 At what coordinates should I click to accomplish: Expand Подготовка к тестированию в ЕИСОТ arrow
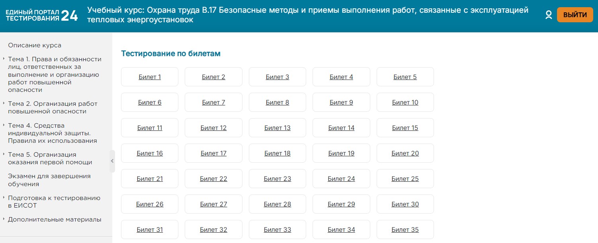click(4, 198)
